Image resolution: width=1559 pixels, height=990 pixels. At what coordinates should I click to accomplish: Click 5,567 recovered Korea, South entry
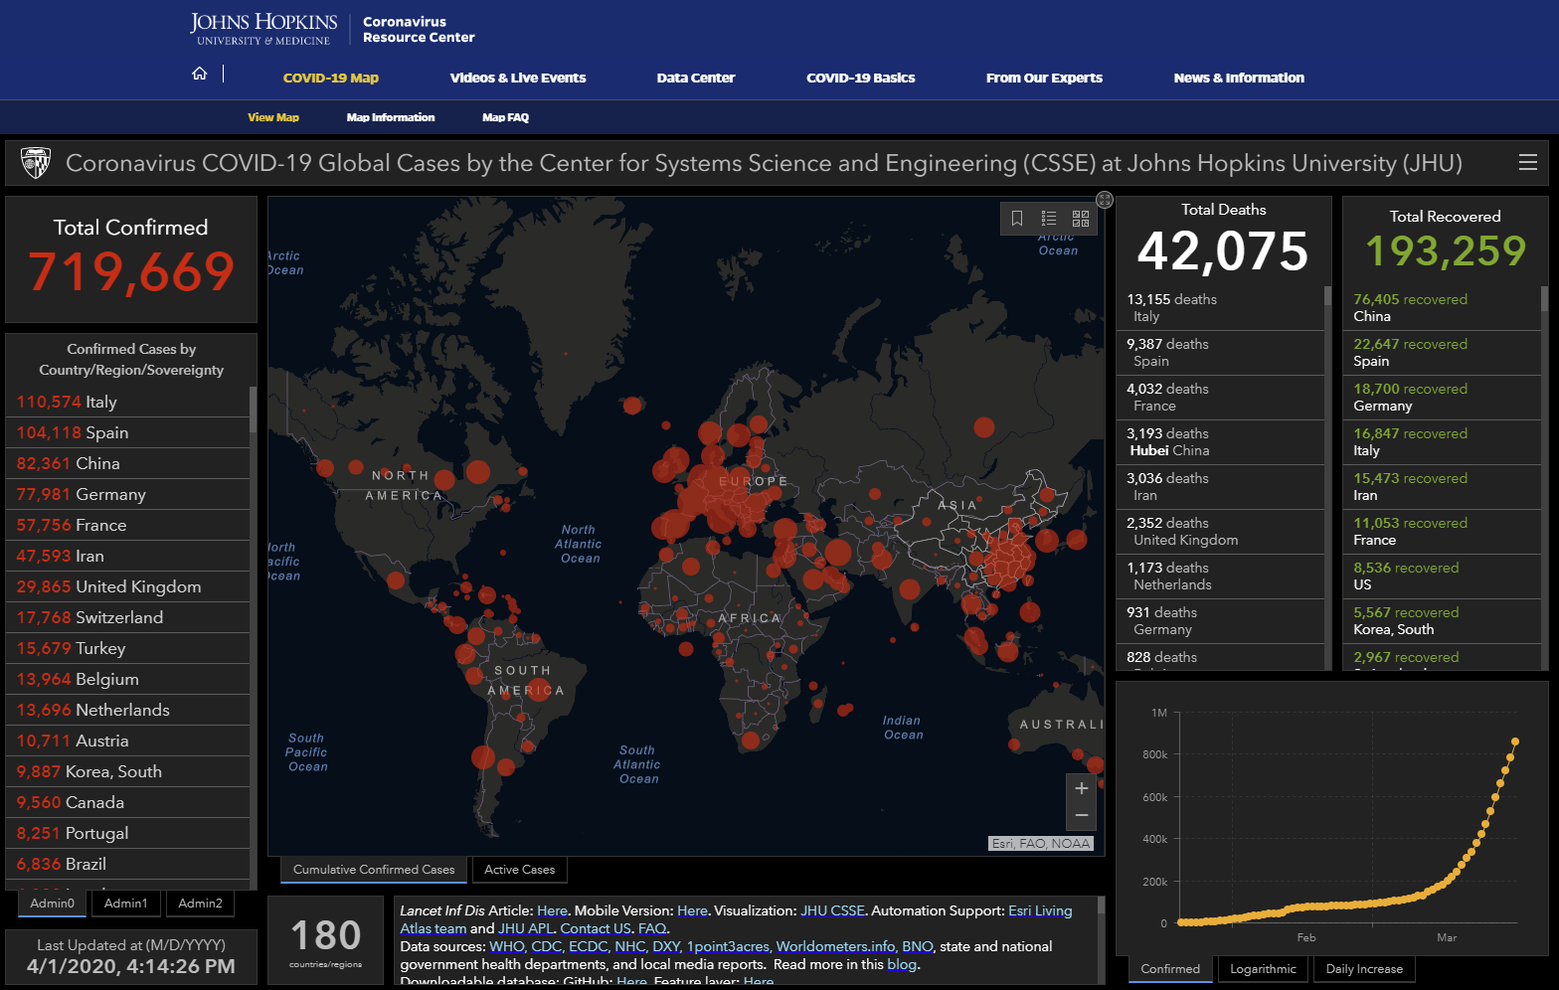pos(1442,621)
